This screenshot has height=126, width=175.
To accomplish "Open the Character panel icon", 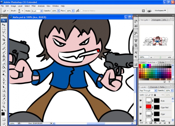I will point(136,52).
